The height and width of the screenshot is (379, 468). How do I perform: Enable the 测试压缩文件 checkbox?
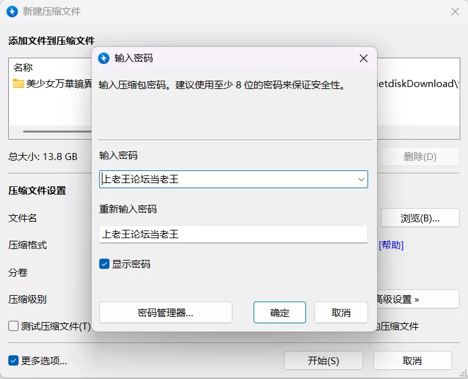point(13,326)
